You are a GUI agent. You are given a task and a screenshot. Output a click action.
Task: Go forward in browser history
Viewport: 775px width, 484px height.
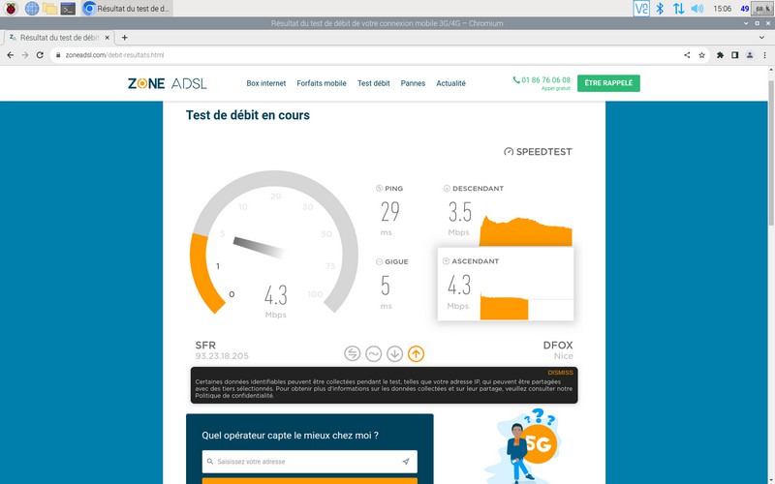point(25,55)
